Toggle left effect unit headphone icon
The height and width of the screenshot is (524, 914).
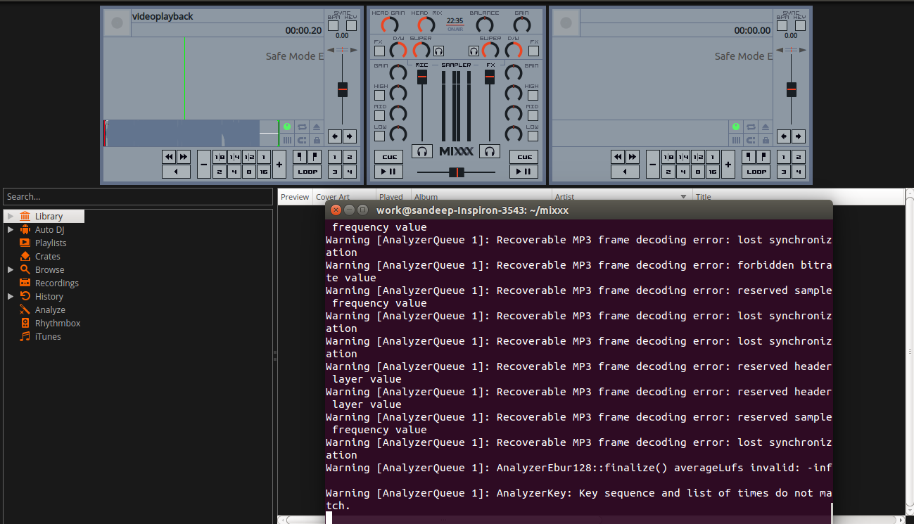439,51
